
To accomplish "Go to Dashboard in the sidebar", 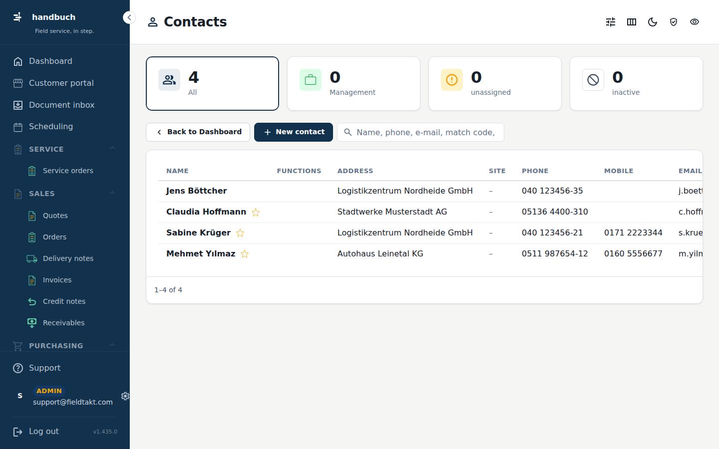I will click(x=65, y=61).
